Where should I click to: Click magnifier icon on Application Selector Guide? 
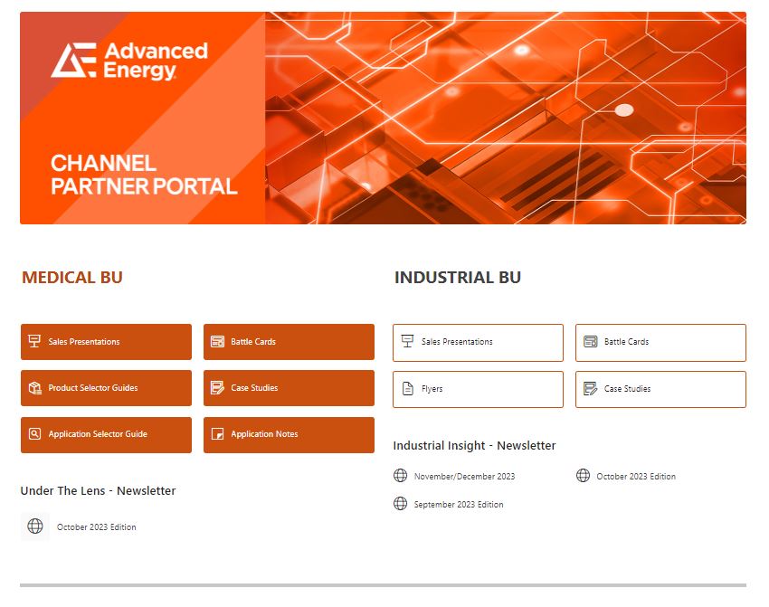click(x=34, y=433)
